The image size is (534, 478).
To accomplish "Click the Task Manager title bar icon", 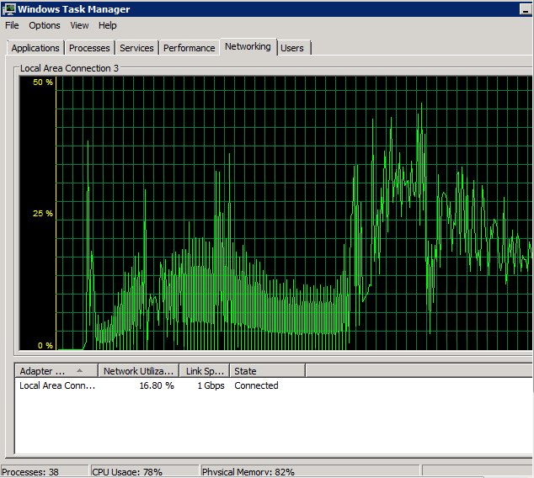I will coord(9,9).
